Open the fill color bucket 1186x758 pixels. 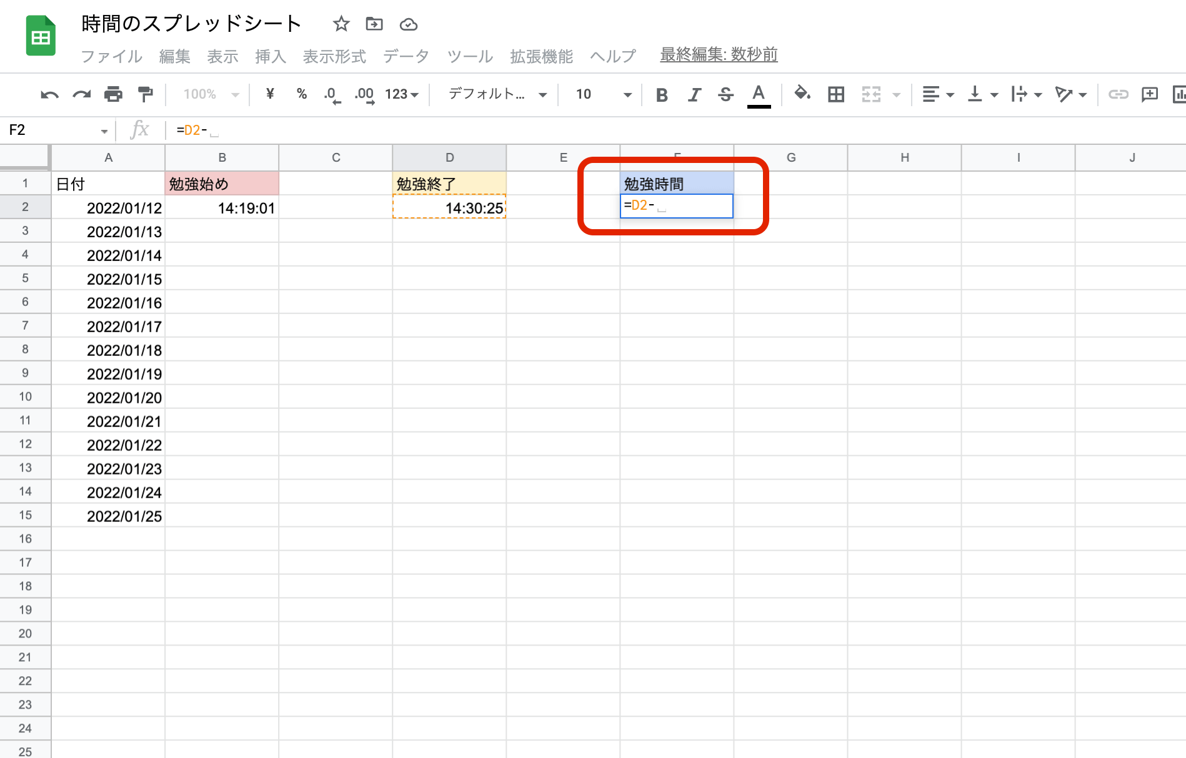[x=802, y=94]
